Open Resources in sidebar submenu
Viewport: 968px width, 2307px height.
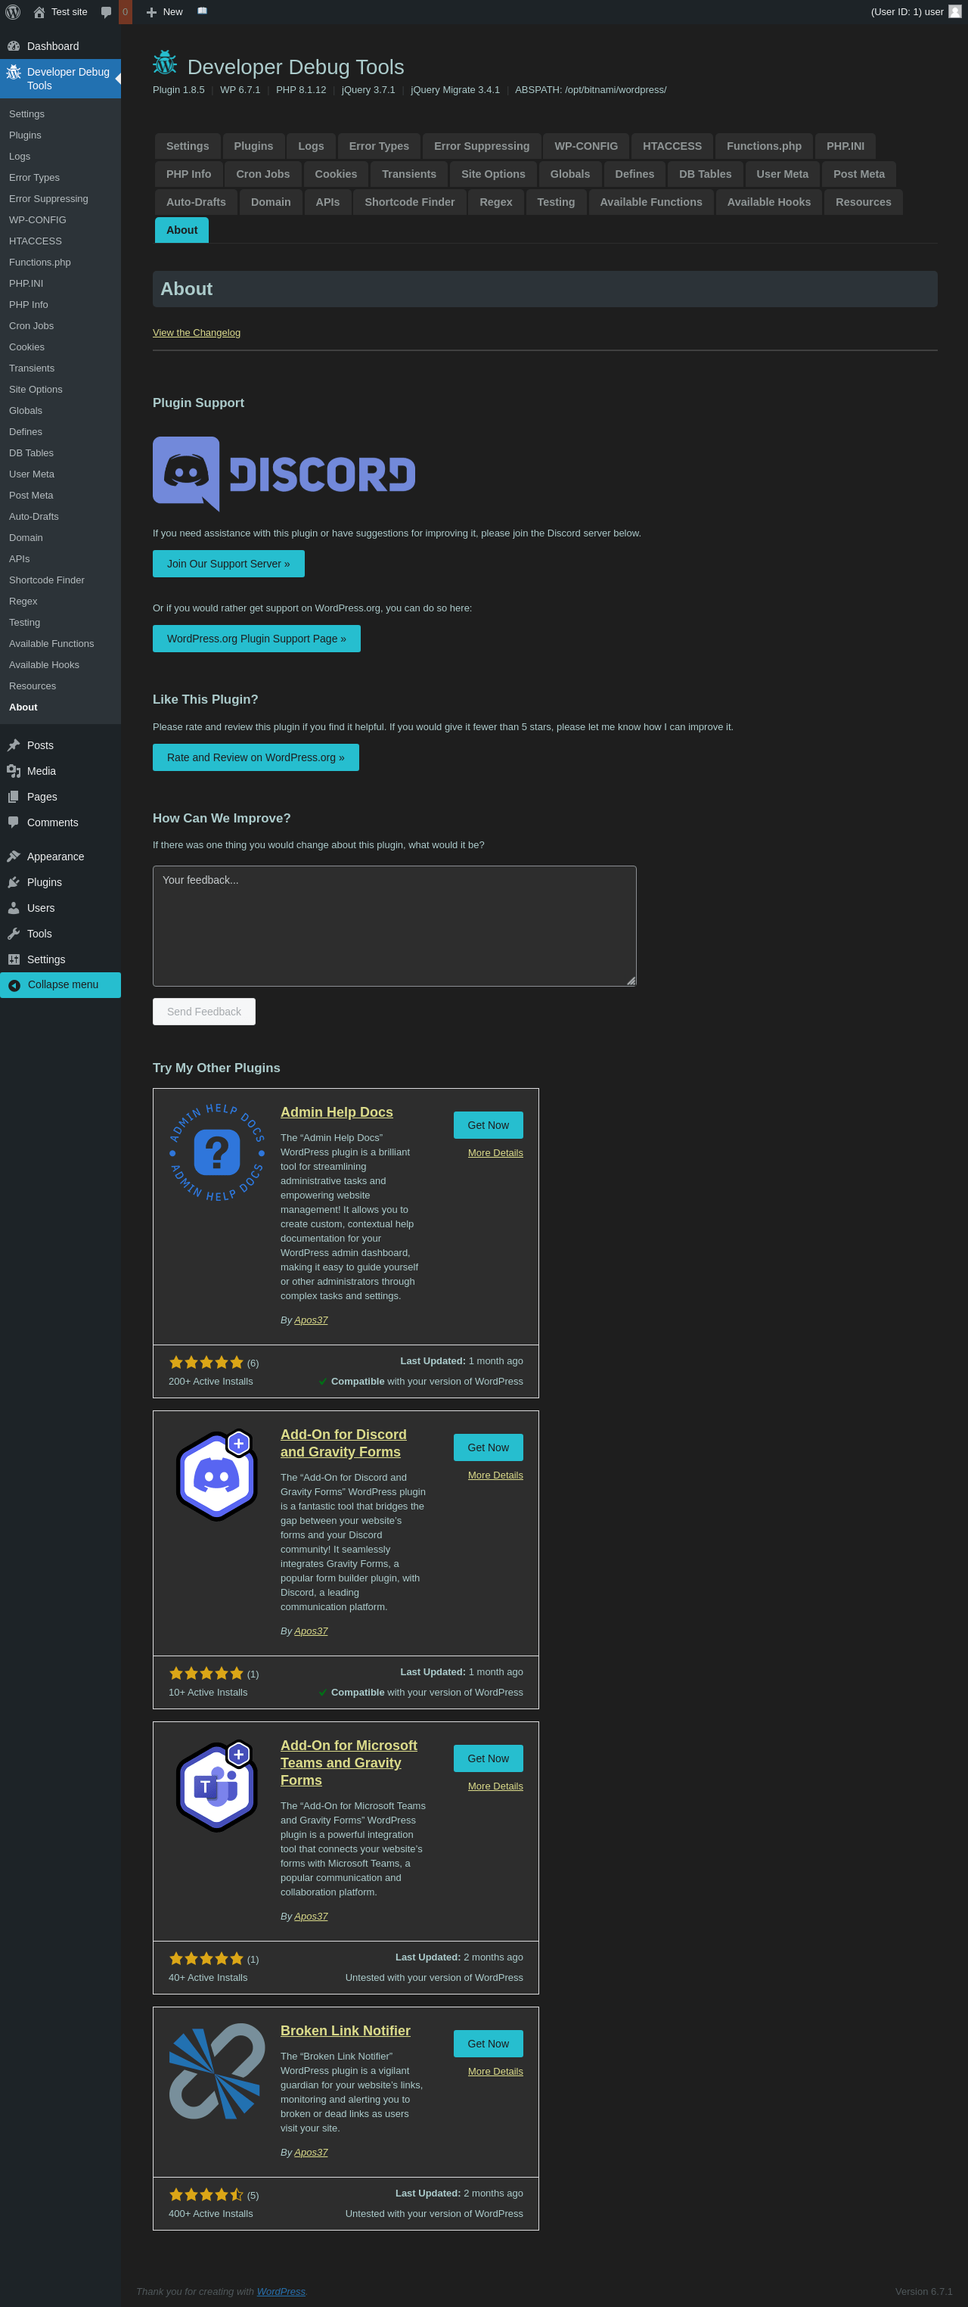click(33, 686)
